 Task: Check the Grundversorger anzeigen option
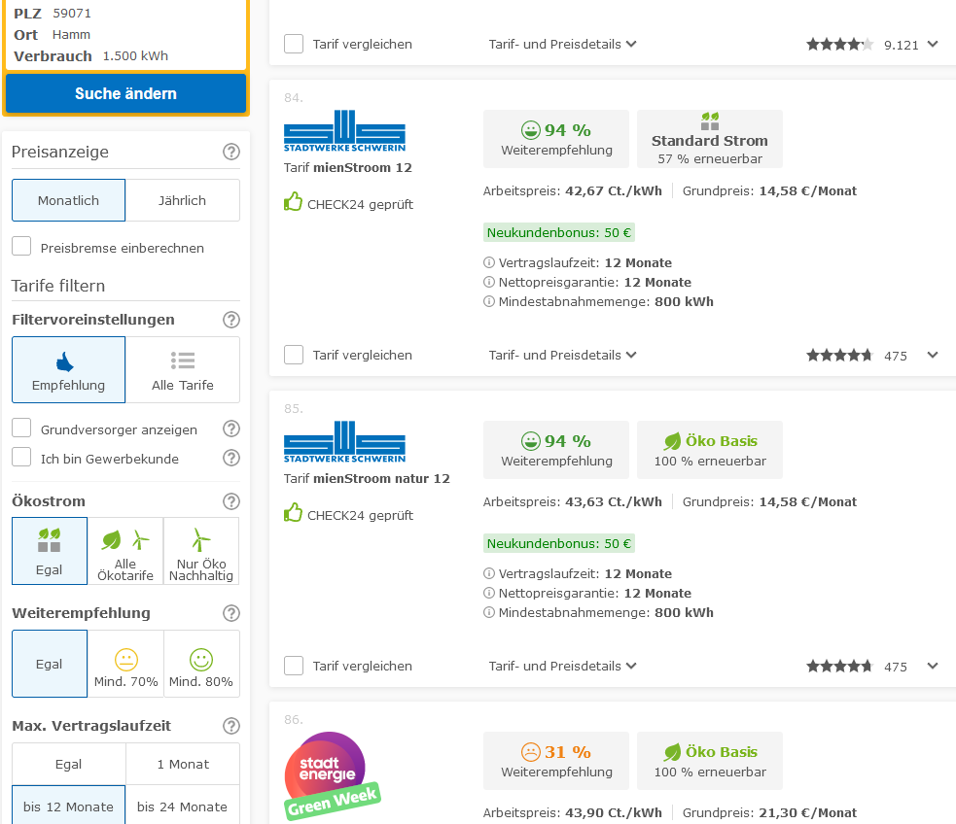point(21,429)
